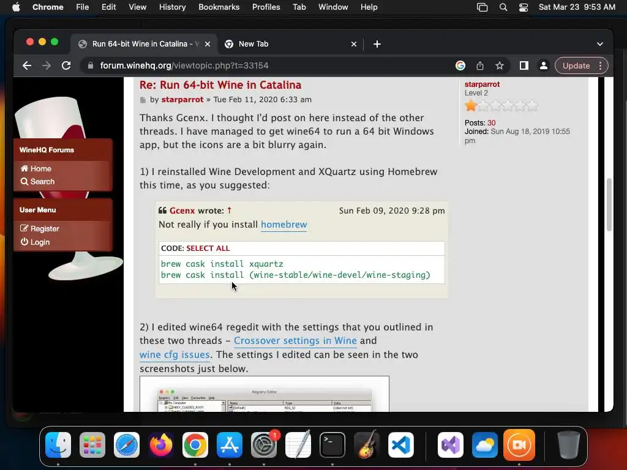
Task: Reload the WineHQ forum page
Action: (x=66, y=65)
